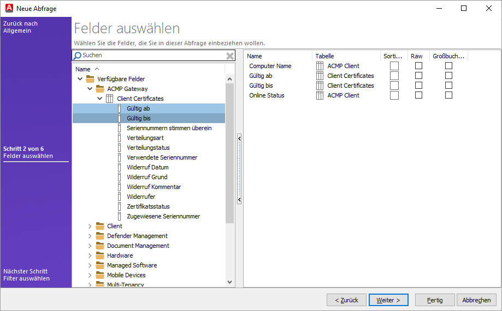Enable Großbuchstaben checkbox for Computer Name

(448, 65)
